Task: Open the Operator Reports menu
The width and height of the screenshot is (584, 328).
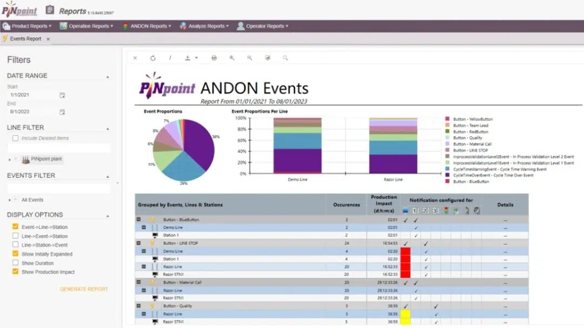Action: pos(263,26)
